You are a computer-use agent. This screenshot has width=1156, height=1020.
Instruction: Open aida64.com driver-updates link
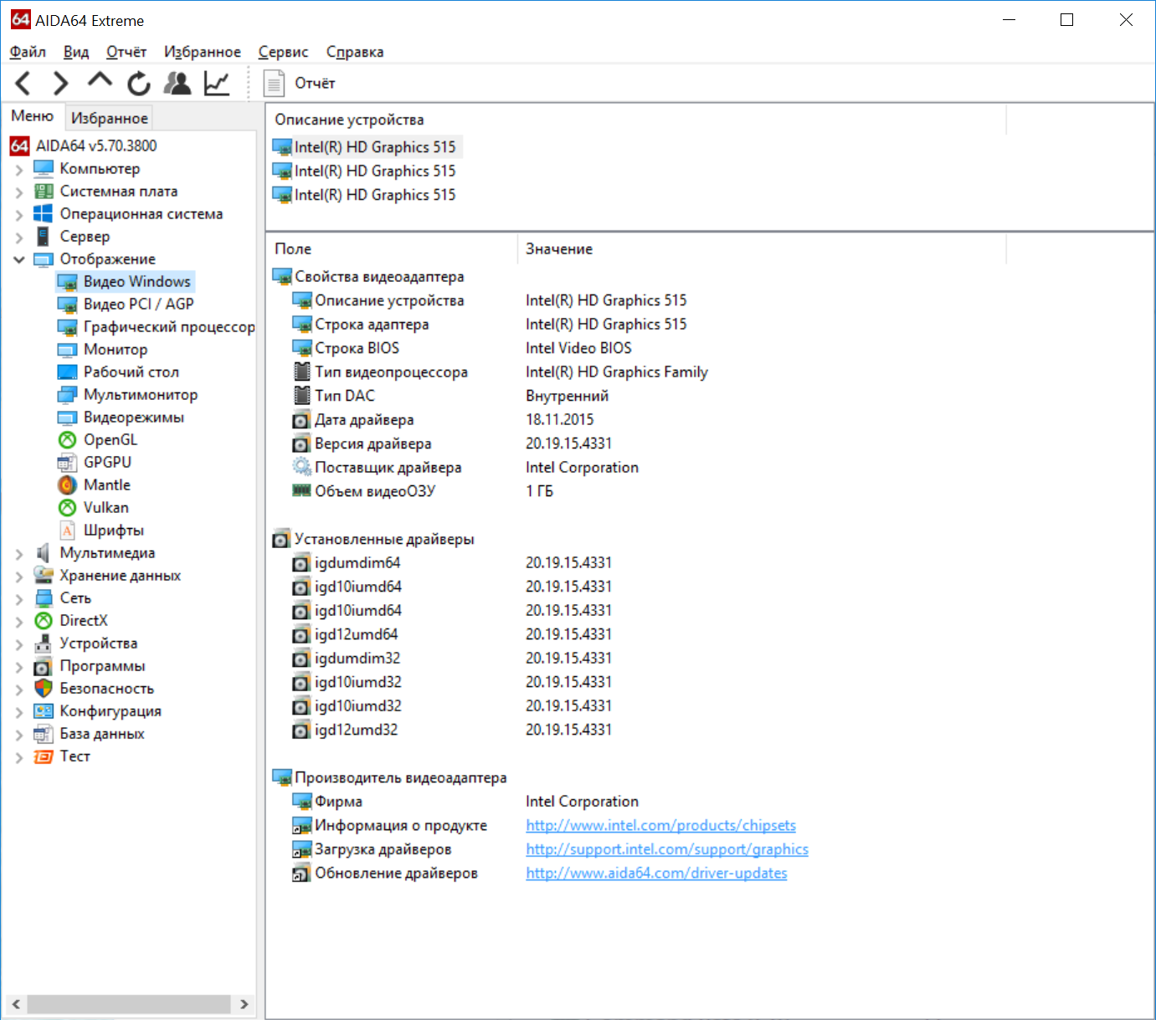pos(656,874)
